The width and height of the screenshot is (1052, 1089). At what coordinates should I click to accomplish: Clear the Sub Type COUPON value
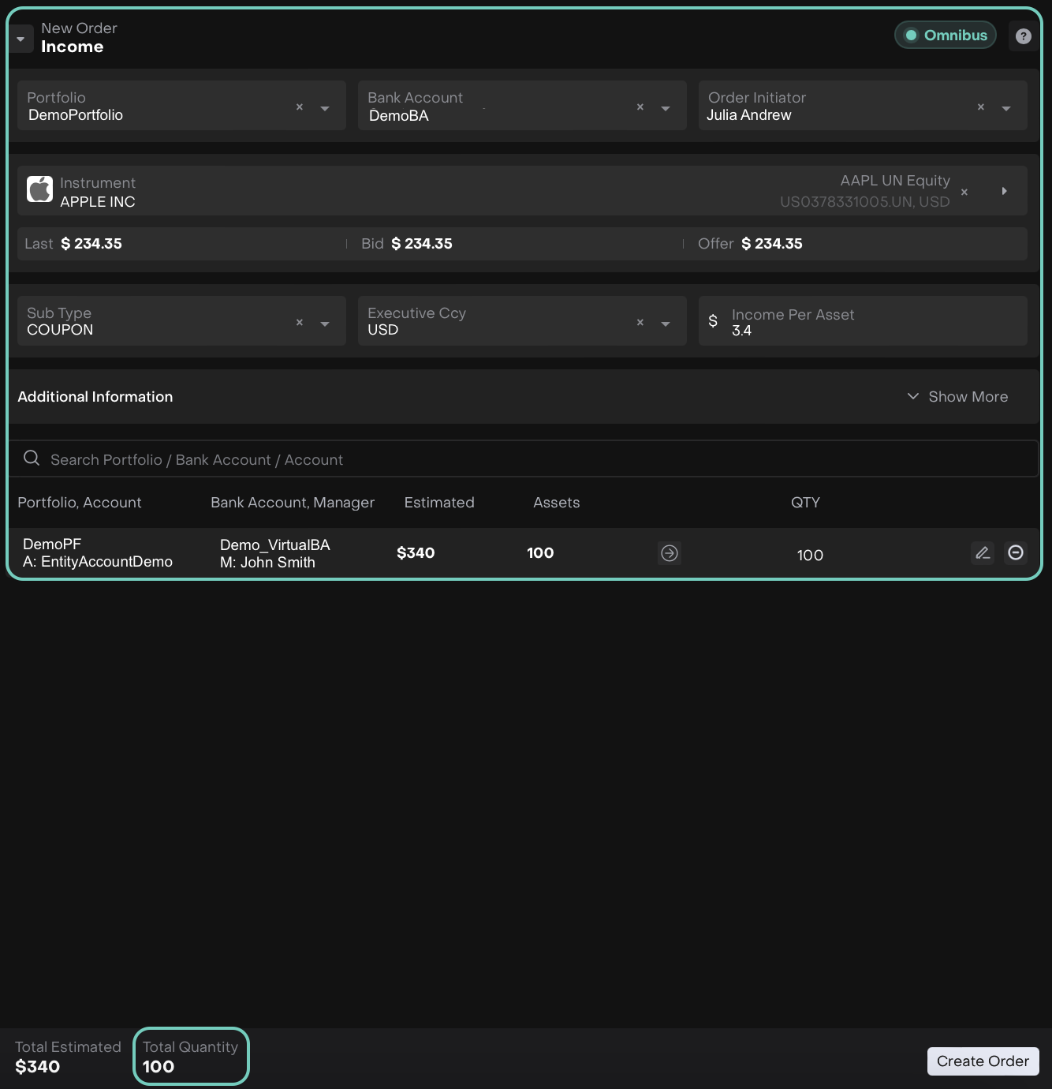300,323
